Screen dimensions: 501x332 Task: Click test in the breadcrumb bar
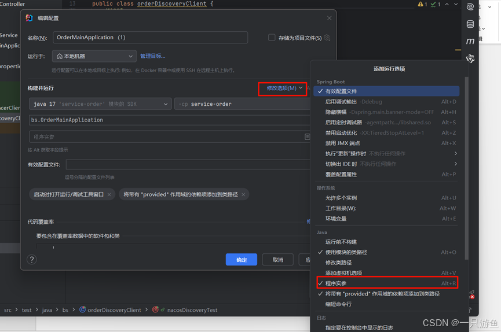click(x=27, y=309)
